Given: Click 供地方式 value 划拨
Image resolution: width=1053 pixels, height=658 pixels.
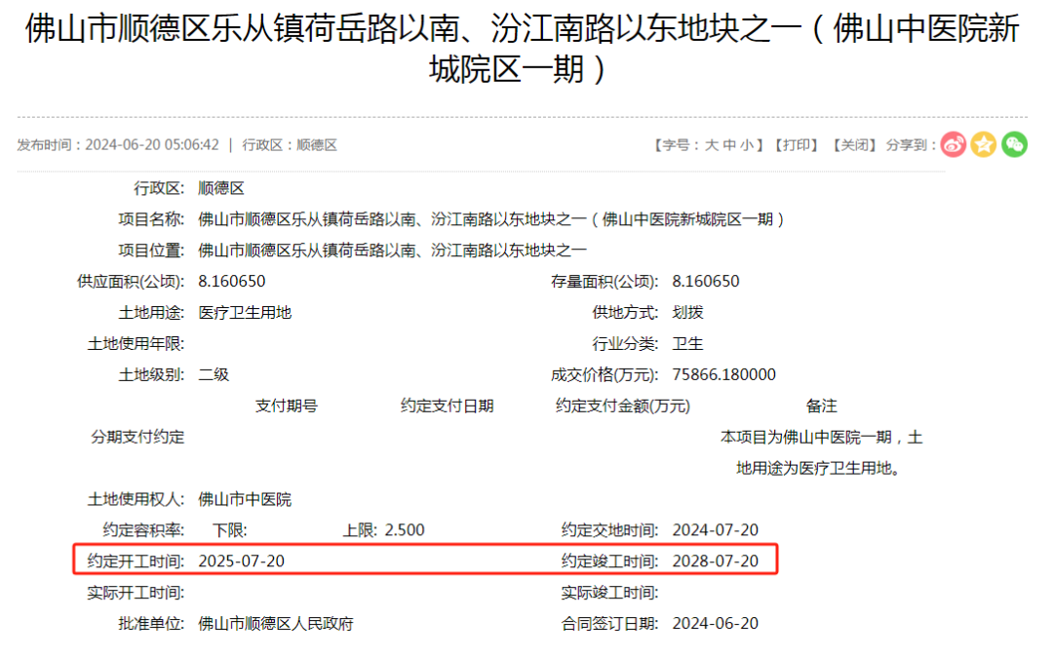Looking at the screenshot, I should pos(687,312).
